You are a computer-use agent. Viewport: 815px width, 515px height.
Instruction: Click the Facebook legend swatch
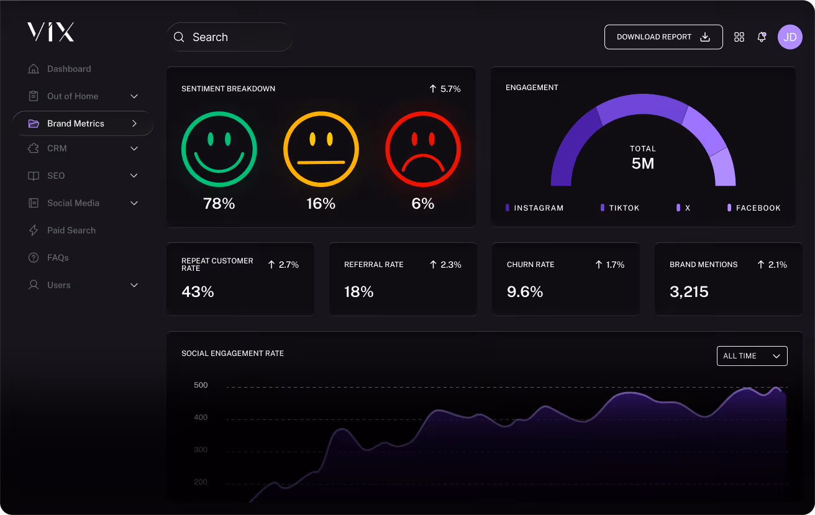point(729,207)
